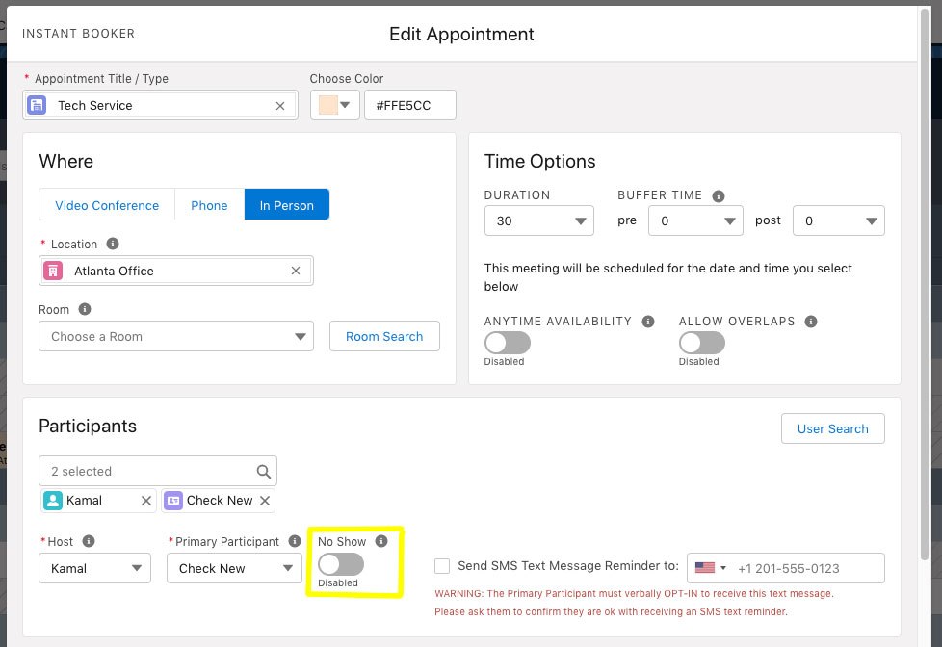
Task: Turn on Anytime Availability switch
Action: [508, 343]
